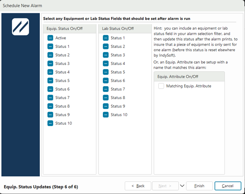
Task: Click the Lab Status On/Off column header
Action: point(125,28)
